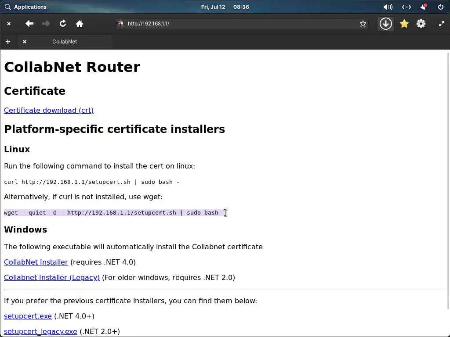
Task: Open the network indicator
Action: [x=406, y=7]
